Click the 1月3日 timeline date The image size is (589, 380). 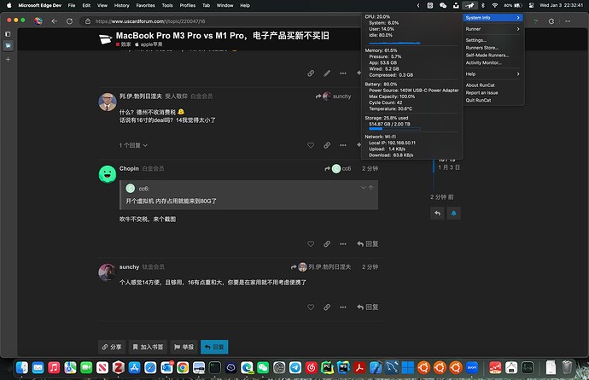pyautogui.click(x=449, y=167)
